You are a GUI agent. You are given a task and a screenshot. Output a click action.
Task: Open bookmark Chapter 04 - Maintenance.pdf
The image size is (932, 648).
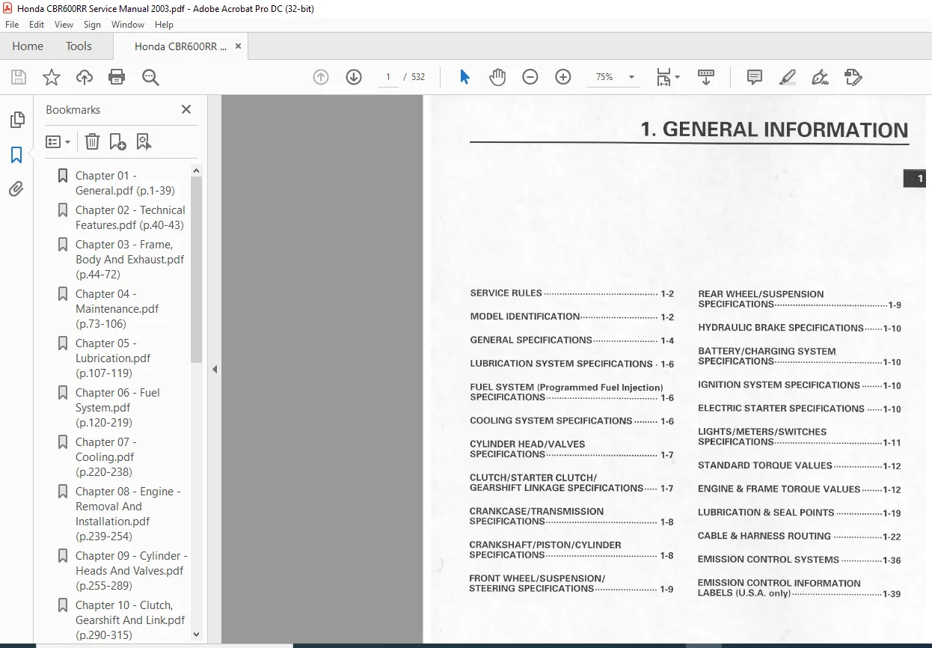(117, 309)
